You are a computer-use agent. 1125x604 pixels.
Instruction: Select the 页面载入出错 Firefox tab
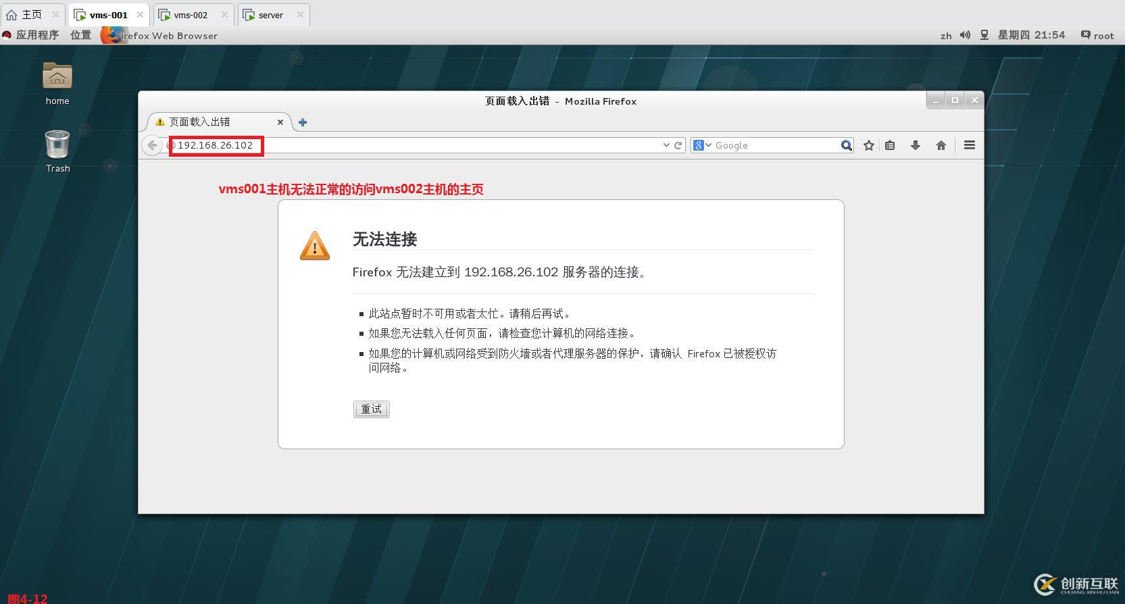click(x=219, y=122)
